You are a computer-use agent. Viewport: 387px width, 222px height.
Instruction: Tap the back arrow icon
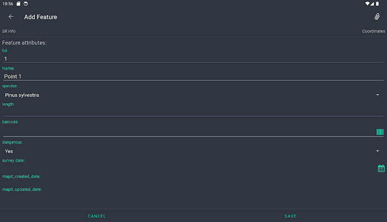(11, 17)
